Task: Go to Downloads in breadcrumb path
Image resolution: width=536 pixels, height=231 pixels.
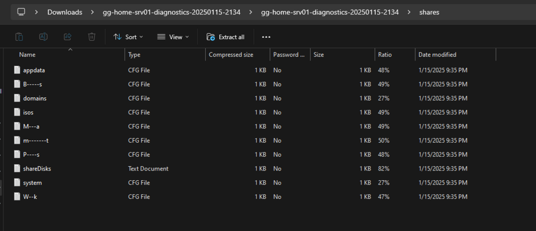Action: tap(65, 12)
